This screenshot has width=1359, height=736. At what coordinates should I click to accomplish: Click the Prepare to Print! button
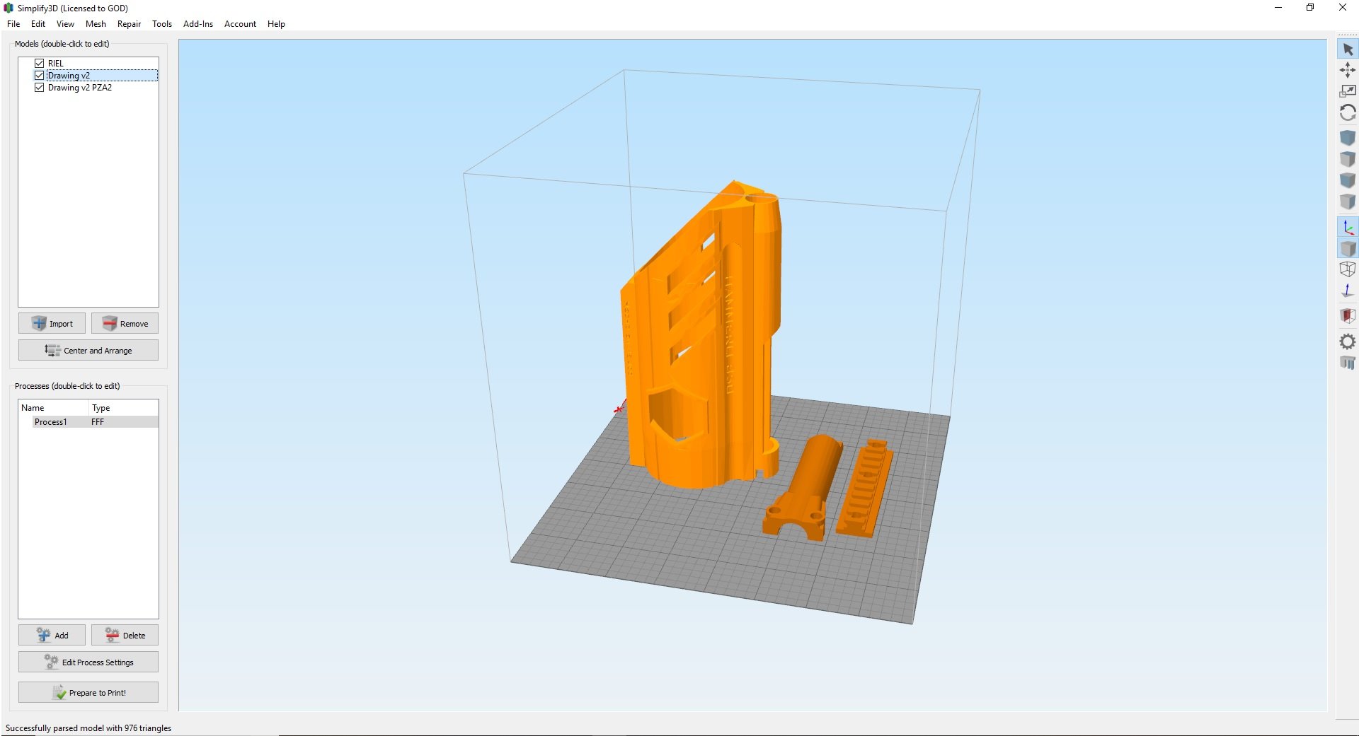pos(88,692)
